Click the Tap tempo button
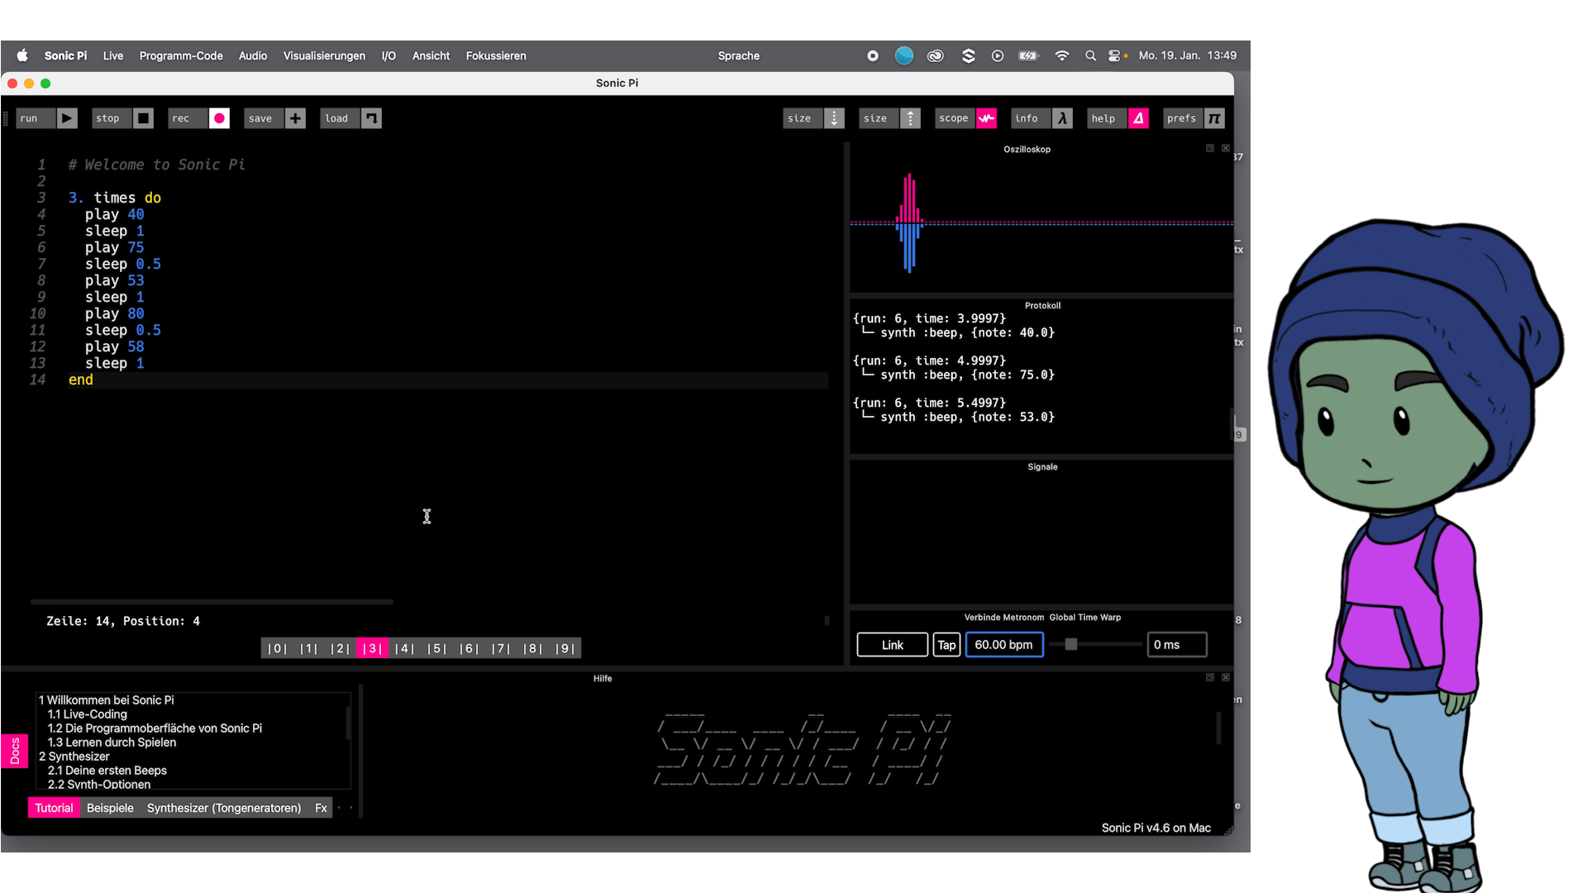The image size is (1587, 893). 946,645
